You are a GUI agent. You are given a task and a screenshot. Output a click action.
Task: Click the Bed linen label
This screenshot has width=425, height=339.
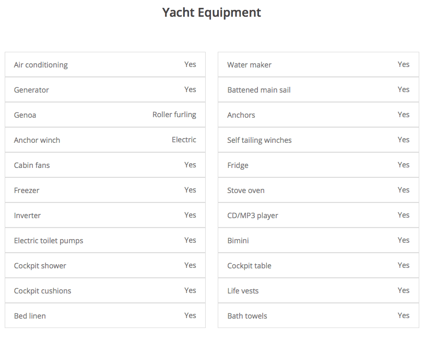pyautogui.click(x=30, y=316)
